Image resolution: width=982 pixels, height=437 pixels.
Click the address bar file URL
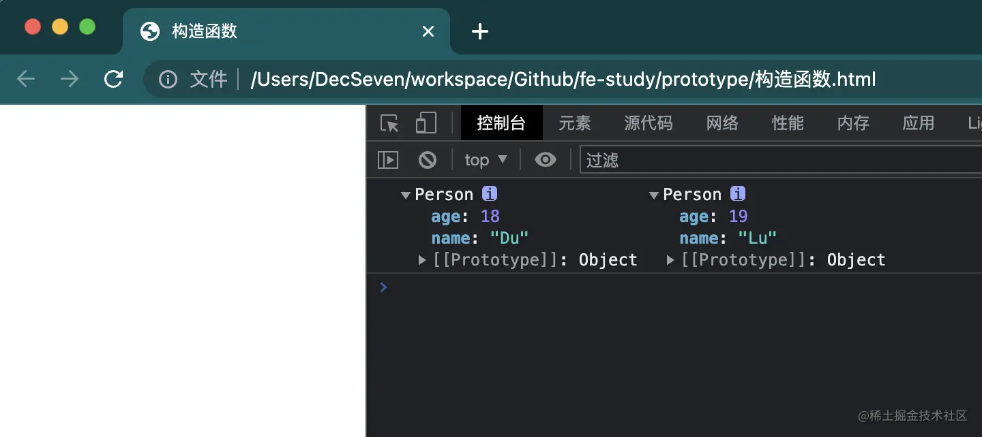563,80
